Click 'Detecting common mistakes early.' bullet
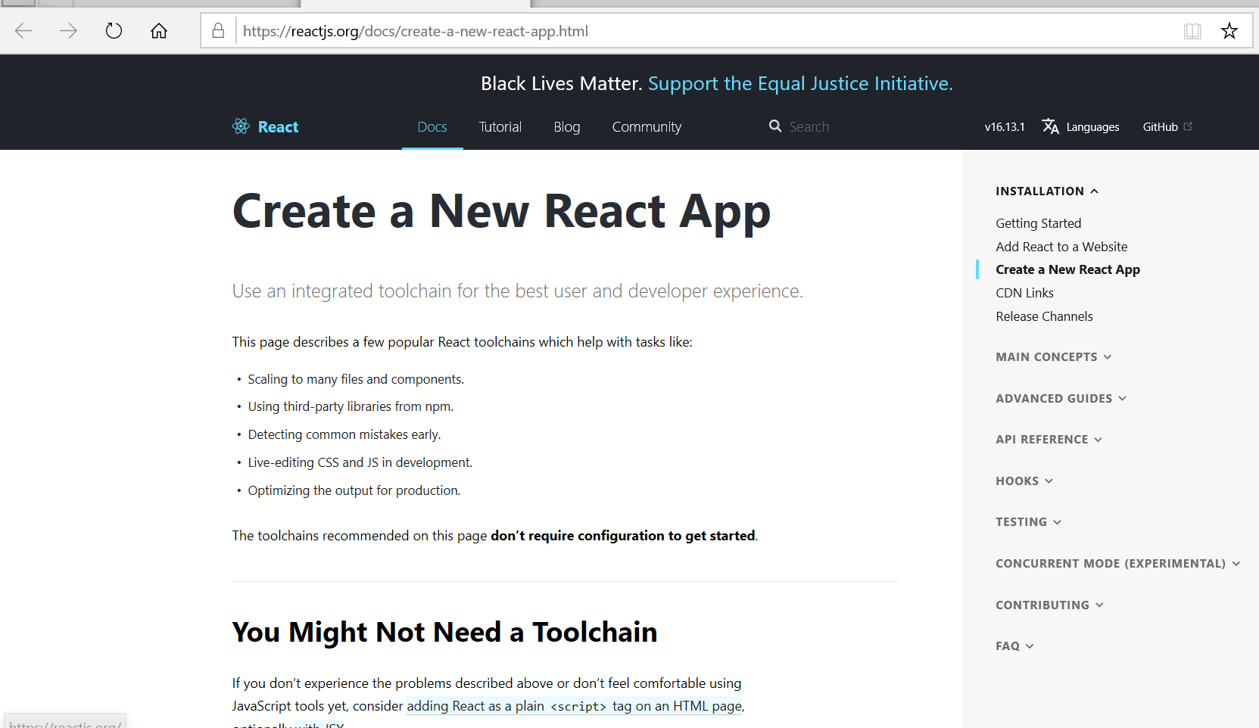Viewport: 1259px width, 728px height. tap(344, 434)
